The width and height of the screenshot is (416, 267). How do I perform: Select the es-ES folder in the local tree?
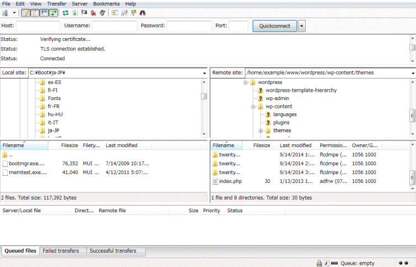pos(55,82)
